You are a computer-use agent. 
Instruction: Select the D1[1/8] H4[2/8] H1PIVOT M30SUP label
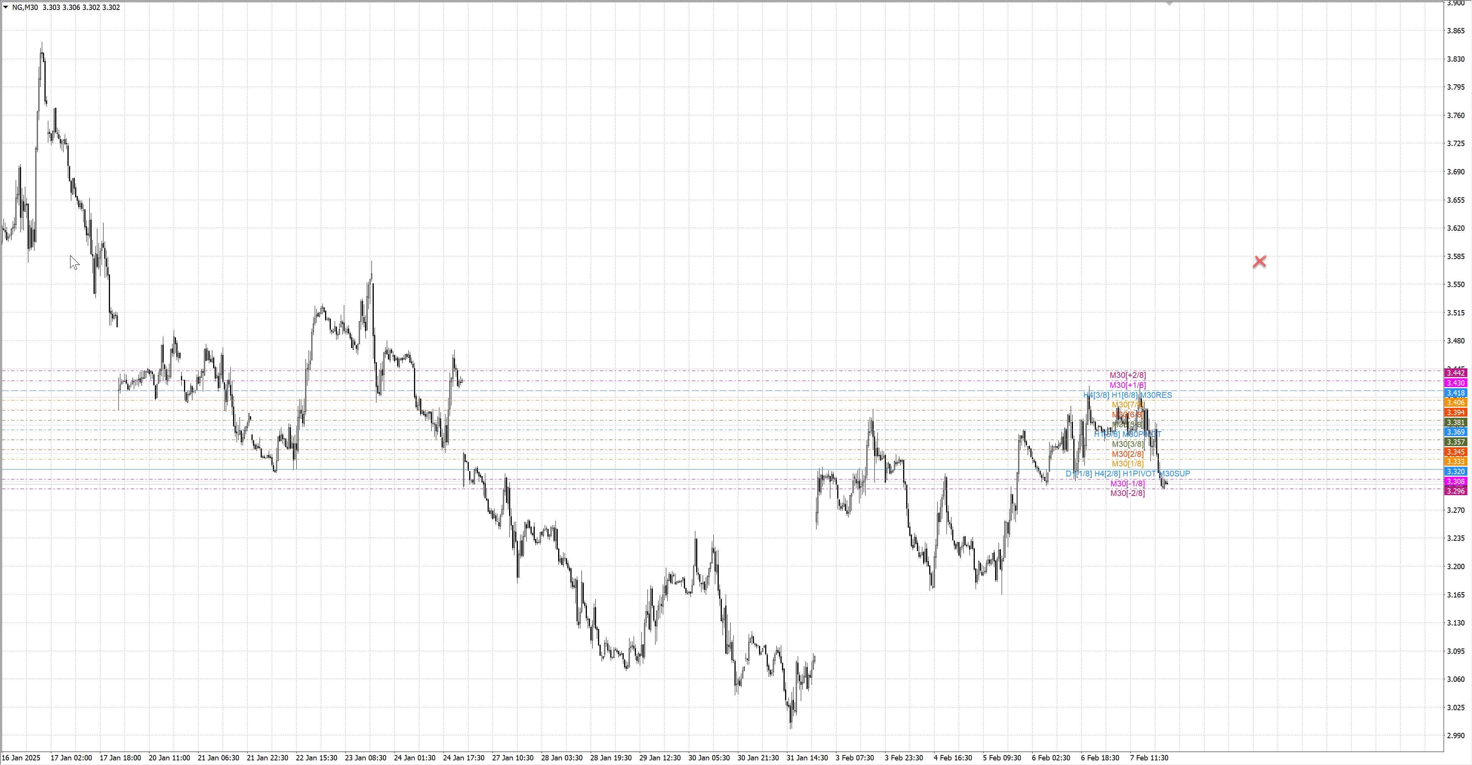coord(1127,474)
